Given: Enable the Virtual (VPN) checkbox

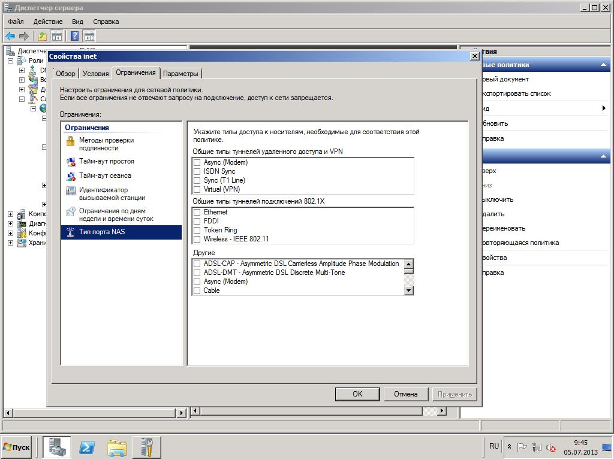Looking at the screenshot, I should pos(197,189).
